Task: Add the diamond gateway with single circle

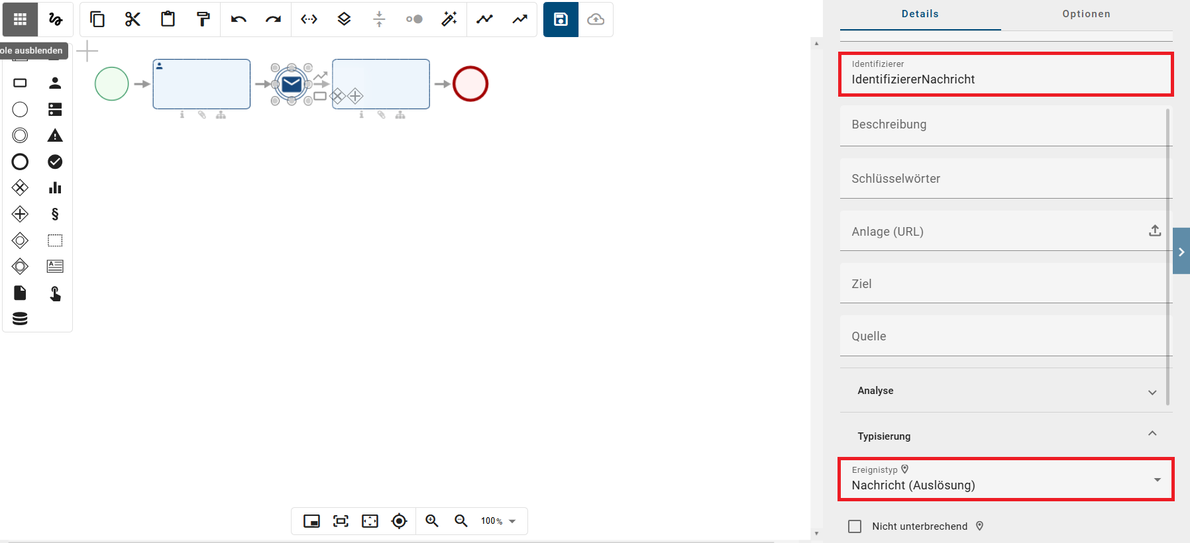Action: 20,240
